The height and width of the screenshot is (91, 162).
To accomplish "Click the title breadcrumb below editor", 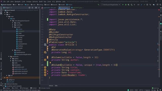I will [56, 86].
